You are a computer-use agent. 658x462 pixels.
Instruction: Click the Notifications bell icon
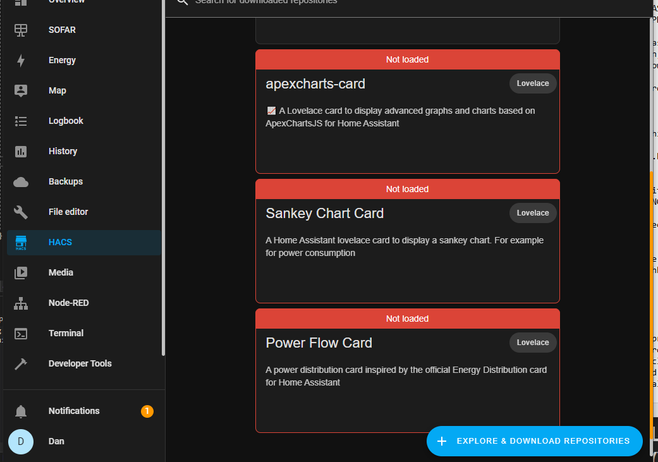click(21, 411)
